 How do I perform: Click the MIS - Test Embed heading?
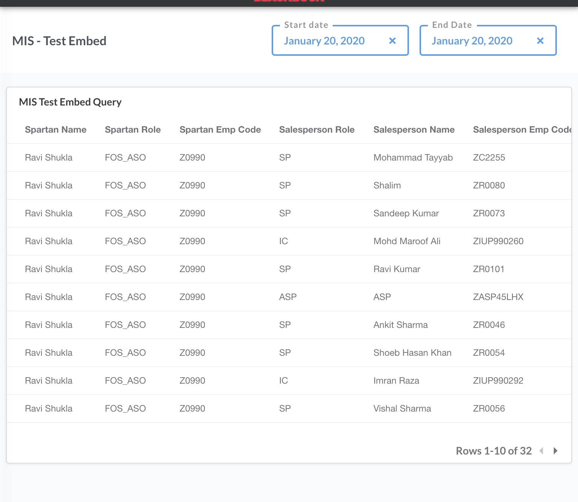pyautogui.click(x=59, y=41)
